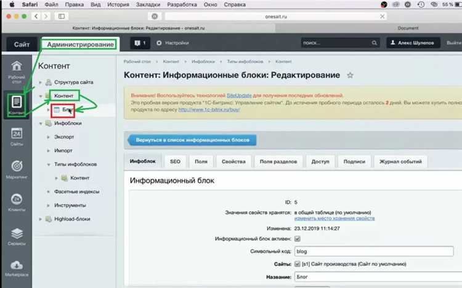Click the Рабочий стол breadcrumb

point(137,61)
